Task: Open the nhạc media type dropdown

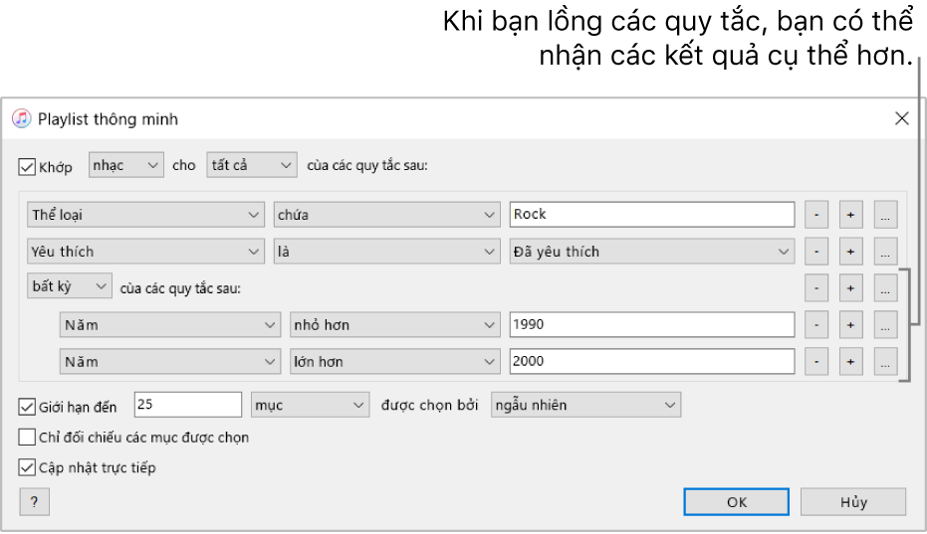Action: point(125,165)
